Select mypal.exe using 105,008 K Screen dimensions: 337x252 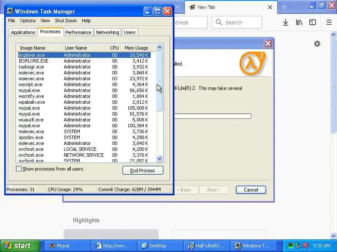click(84, 108)
